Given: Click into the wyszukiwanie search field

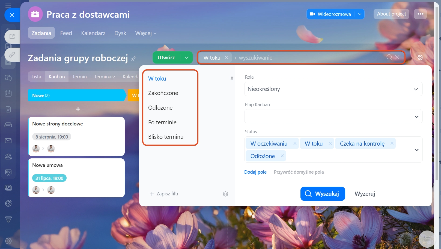Looking at the screenshot, I should (308, 58).
